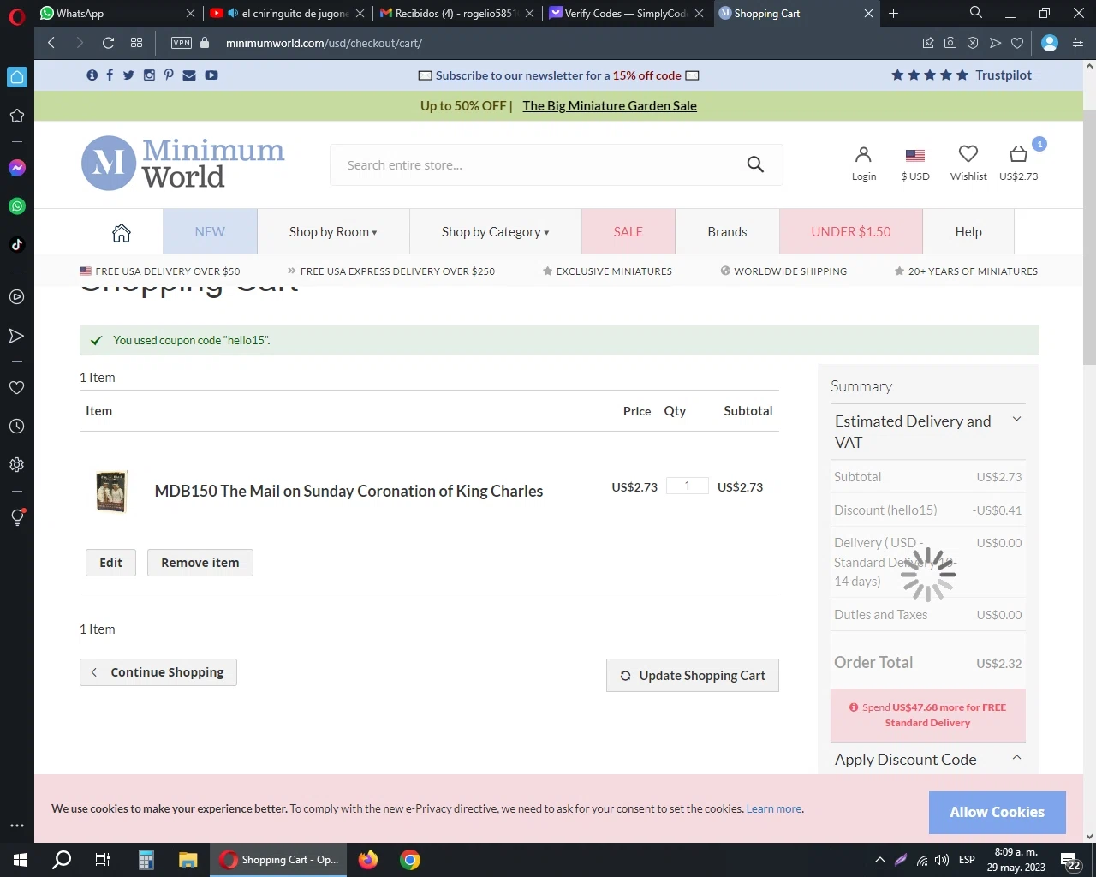Viewport: 1096px width, 877px height.
Task: Click the shopping basket cart icon
Action: [x=1018, y=155]
